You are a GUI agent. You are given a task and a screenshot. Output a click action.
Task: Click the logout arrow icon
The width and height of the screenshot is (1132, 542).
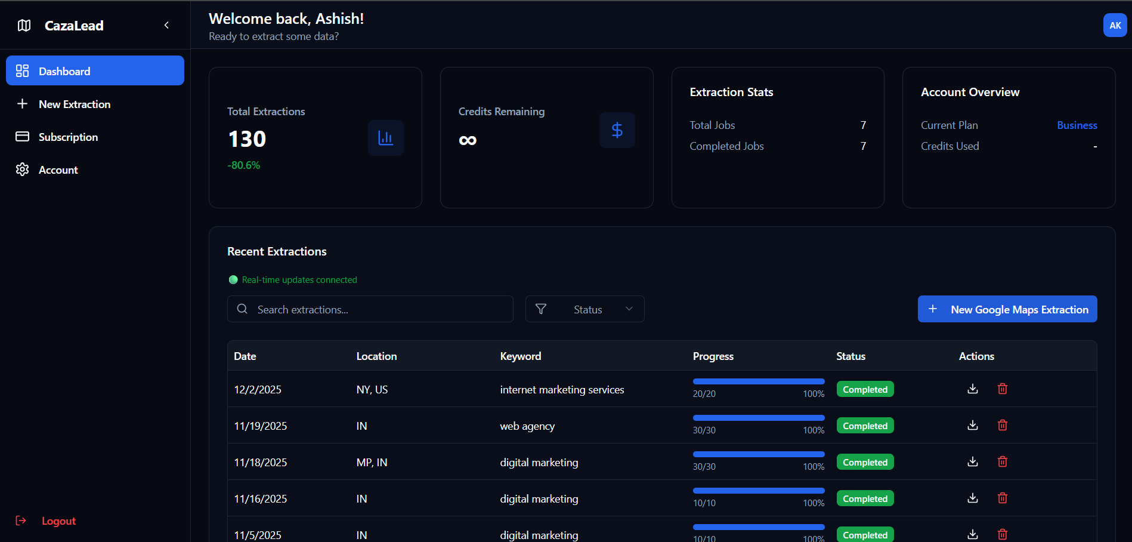tap(21, 521)
